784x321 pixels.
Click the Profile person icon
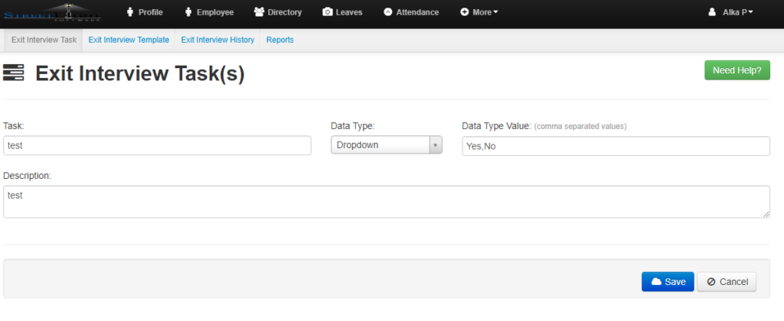tap(130, 12)
